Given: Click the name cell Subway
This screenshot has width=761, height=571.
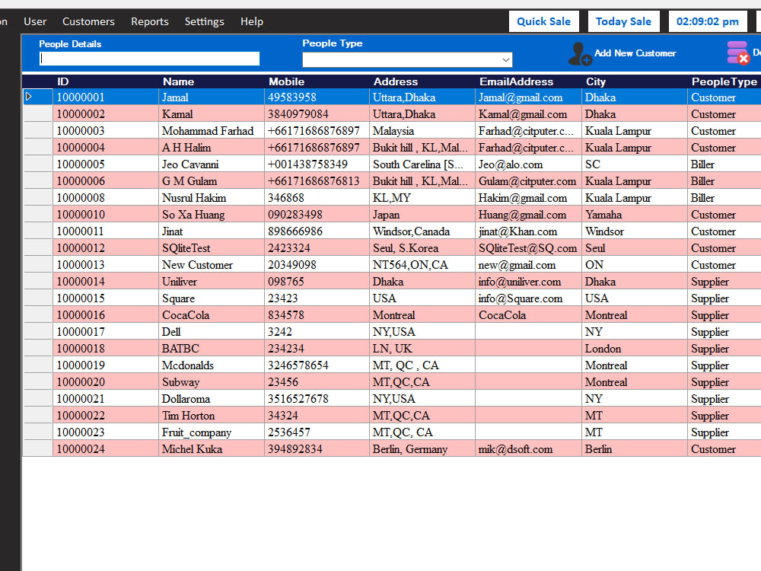Looking at the screenshot, I should (x=212, y=381).
